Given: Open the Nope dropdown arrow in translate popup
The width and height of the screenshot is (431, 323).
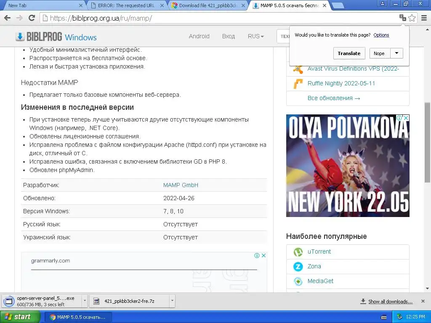Looking at the screenshot, I should click(x=396, y=53).
